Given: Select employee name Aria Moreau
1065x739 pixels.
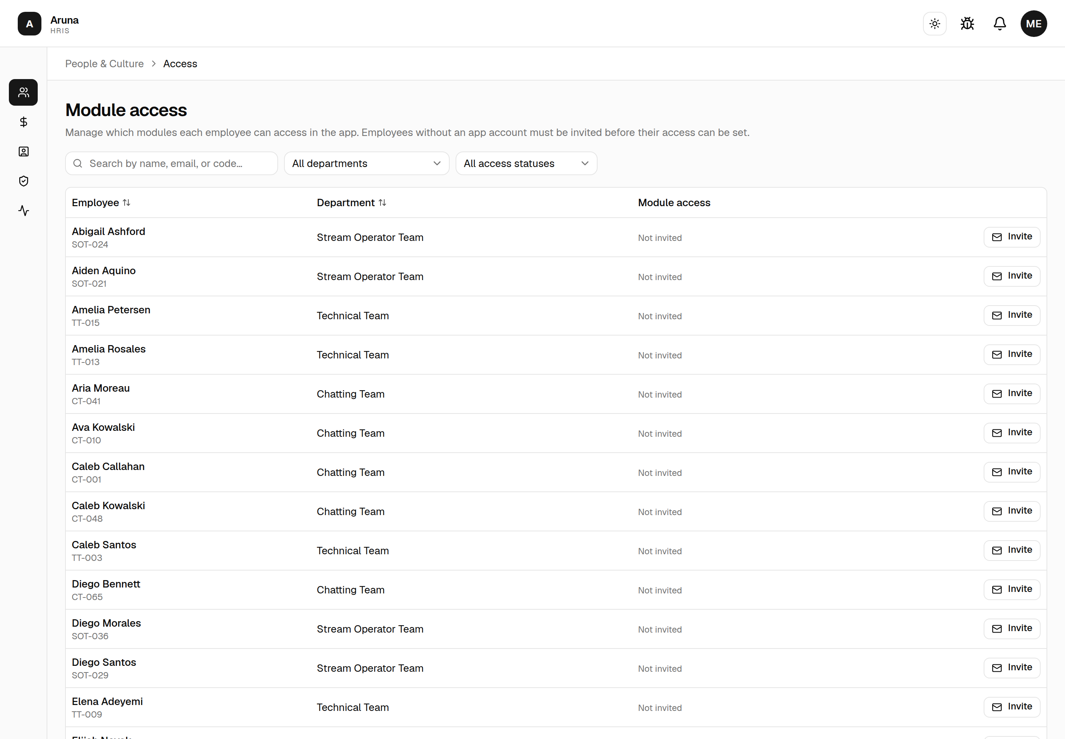Looking at the screenshot, I should (x=101, y=388).
